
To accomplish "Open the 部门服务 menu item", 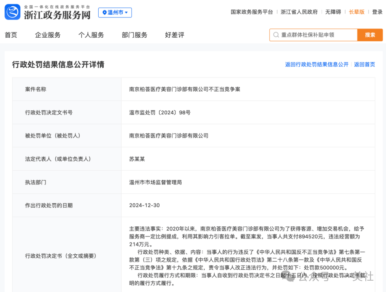I will [x=134, y=35].
